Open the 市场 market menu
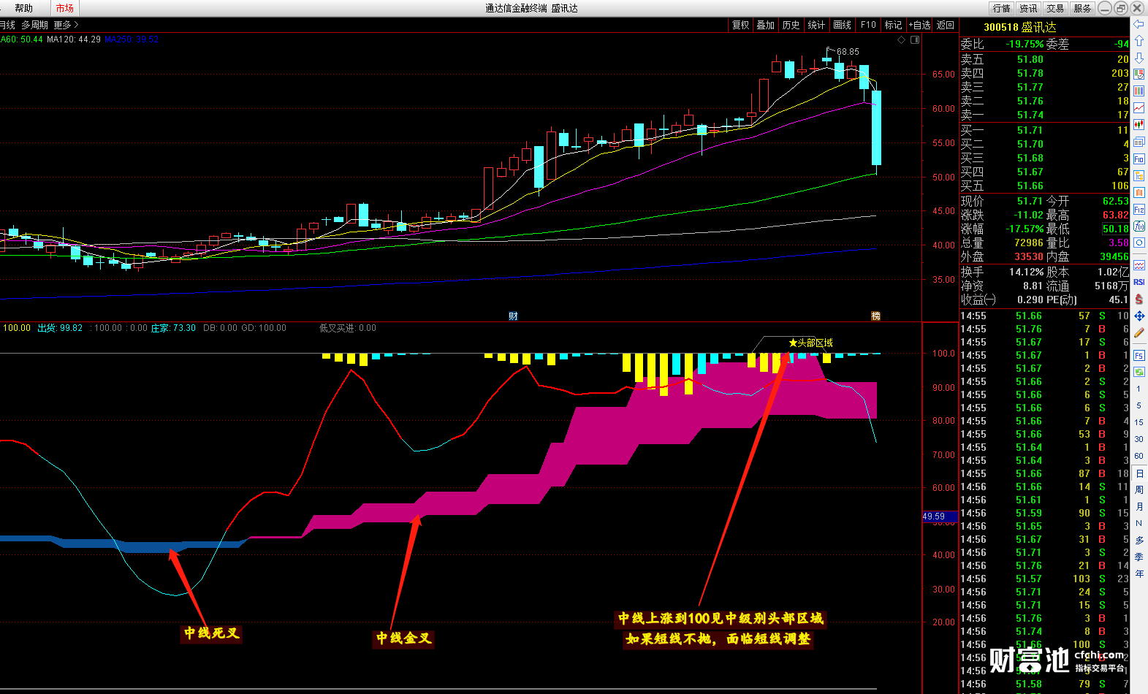This screenshot has width=1148, height=694. [64, 8]
